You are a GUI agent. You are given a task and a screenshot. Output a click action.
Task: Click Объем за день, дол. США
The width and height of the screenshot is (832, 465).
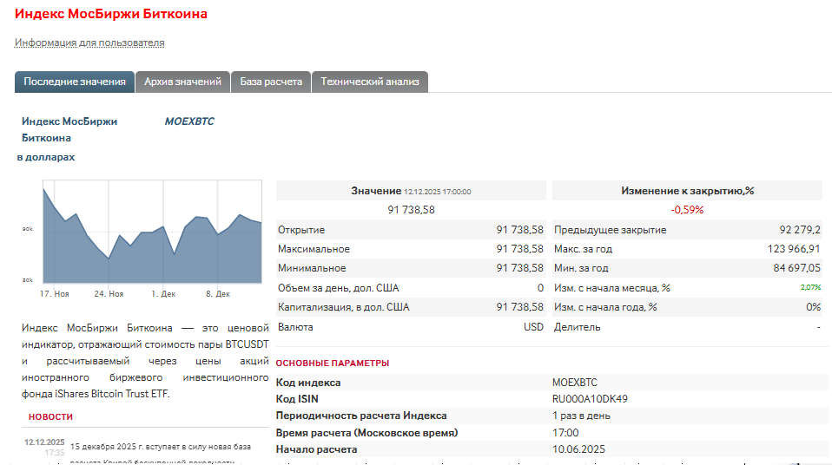(x=338, y=288)
